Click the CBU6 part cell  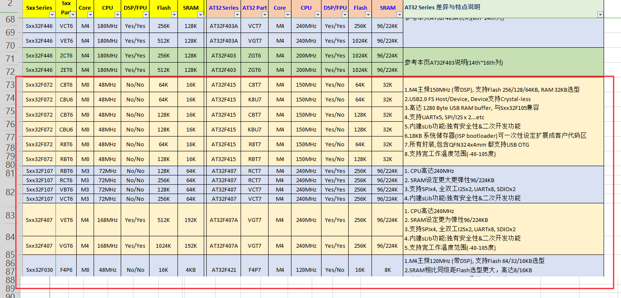pos(66,129)
